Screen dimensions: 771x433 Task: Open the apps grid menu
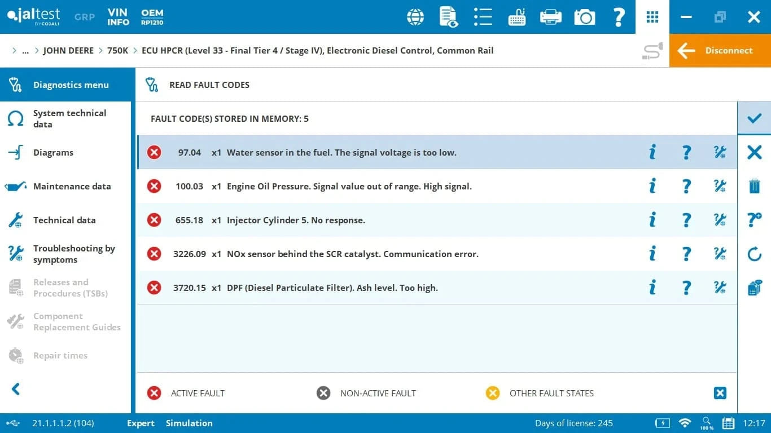pos(652,17)
